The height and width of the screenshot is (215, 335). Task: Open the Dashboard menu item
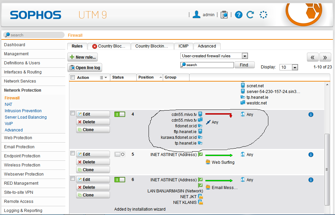pos(15,45)
